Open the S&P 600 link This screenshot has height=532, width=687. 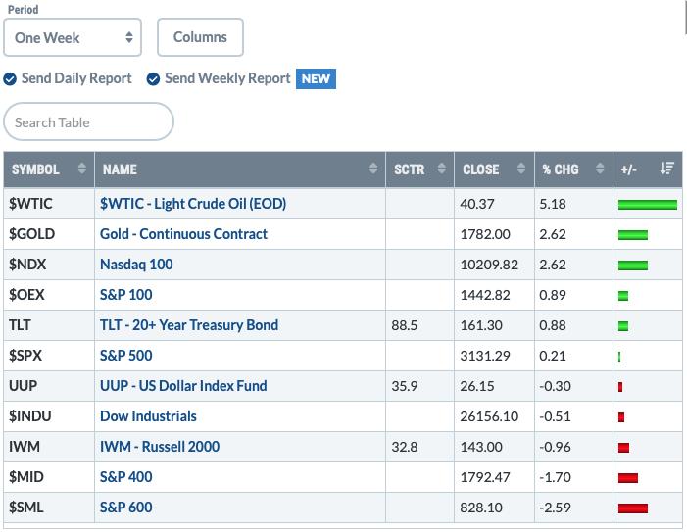click(126, 508)
